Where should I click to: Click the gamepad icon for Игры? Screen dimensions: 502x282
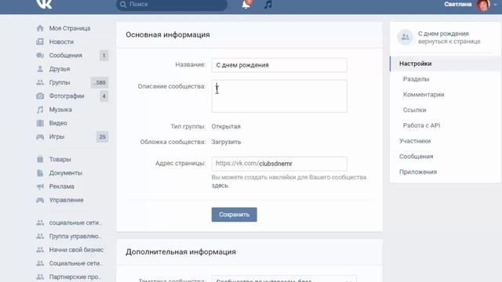pyautogui.click(x=40, y=137)
